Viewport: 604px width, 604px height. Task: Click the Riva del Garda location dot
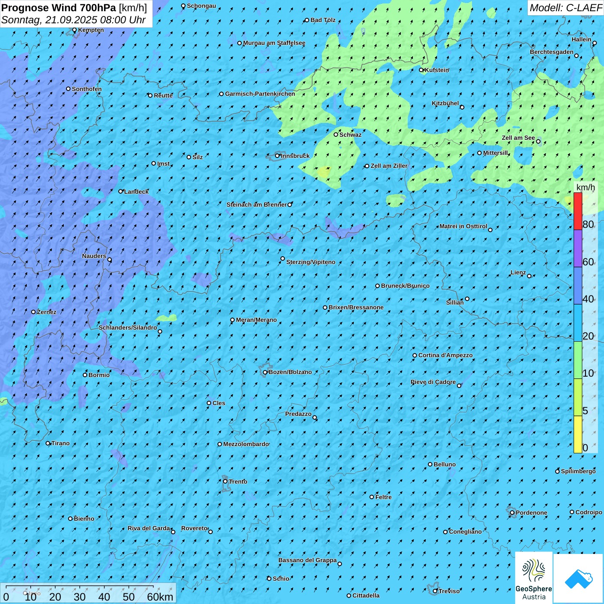click(x=173, y=532)
